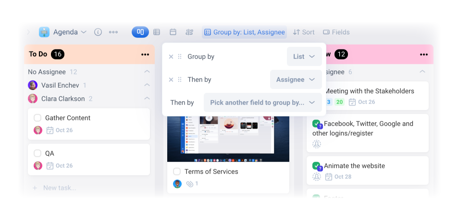Click assignee avatar on QA card
Viewport: 458px width, 219px height.
pos(38,166)
